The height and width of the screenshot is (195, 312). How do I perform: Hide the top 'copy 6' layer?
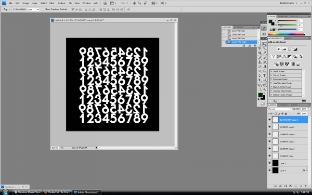click(x=269, y=120)
